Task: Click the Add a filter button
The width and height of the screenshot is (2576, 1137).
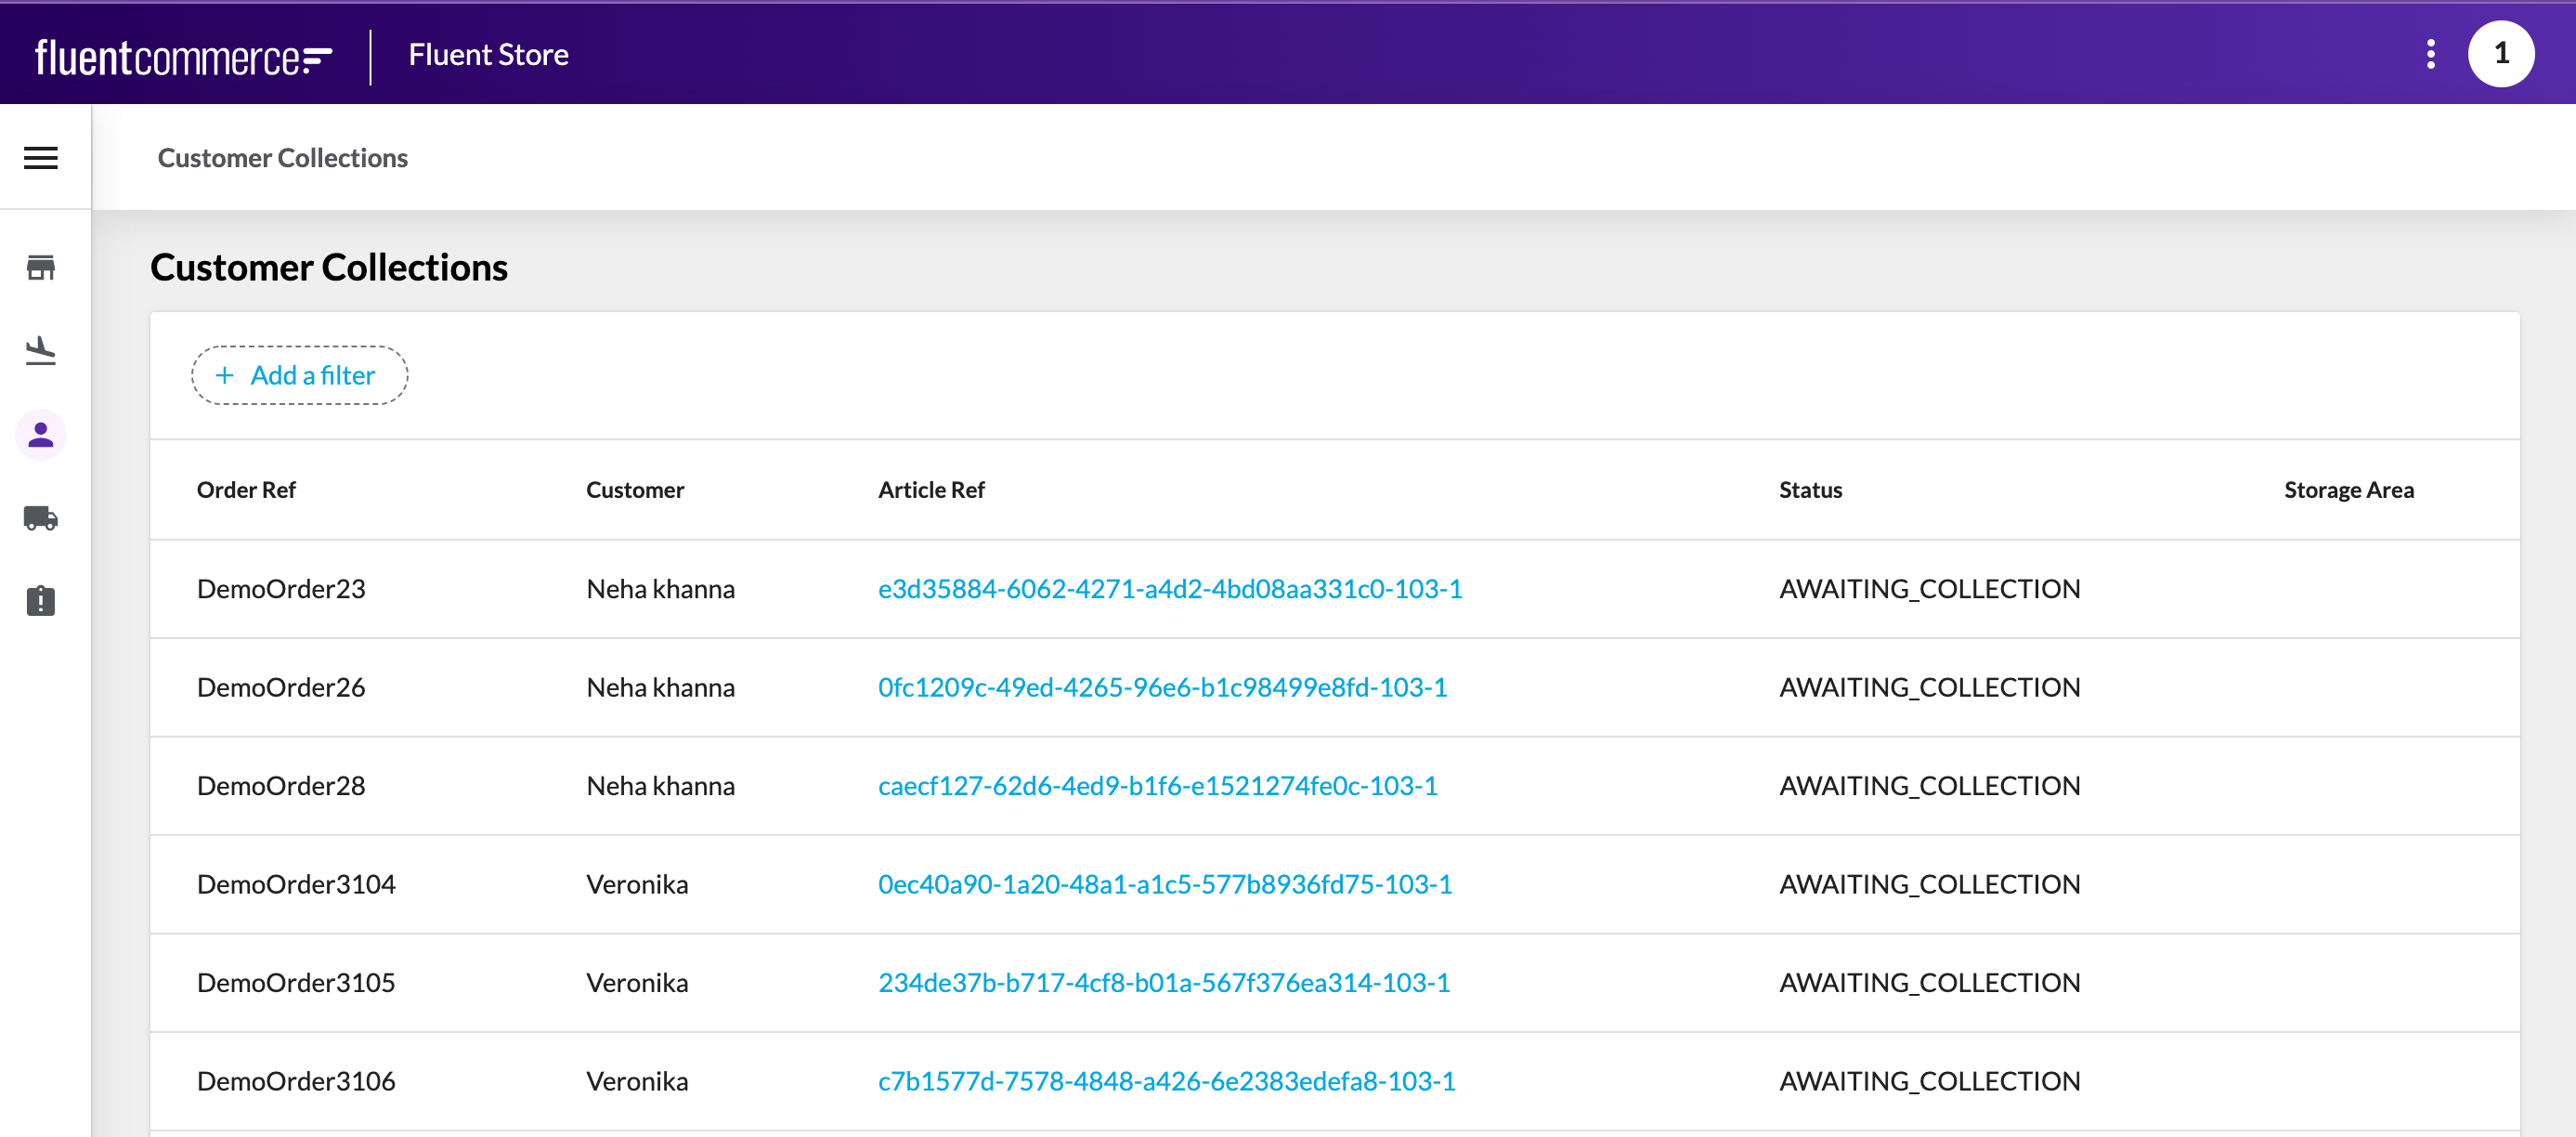Action: tap(299, 375)
